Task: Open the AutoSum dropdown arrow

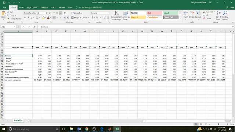Action: coord(214,12)
